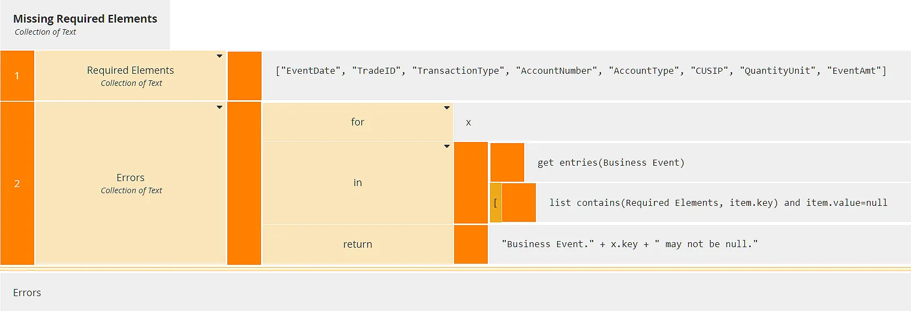Viewport: 911px width, 311px height.
Task: Click orange block next to Required Elements list
Action: tap(244, 76)
